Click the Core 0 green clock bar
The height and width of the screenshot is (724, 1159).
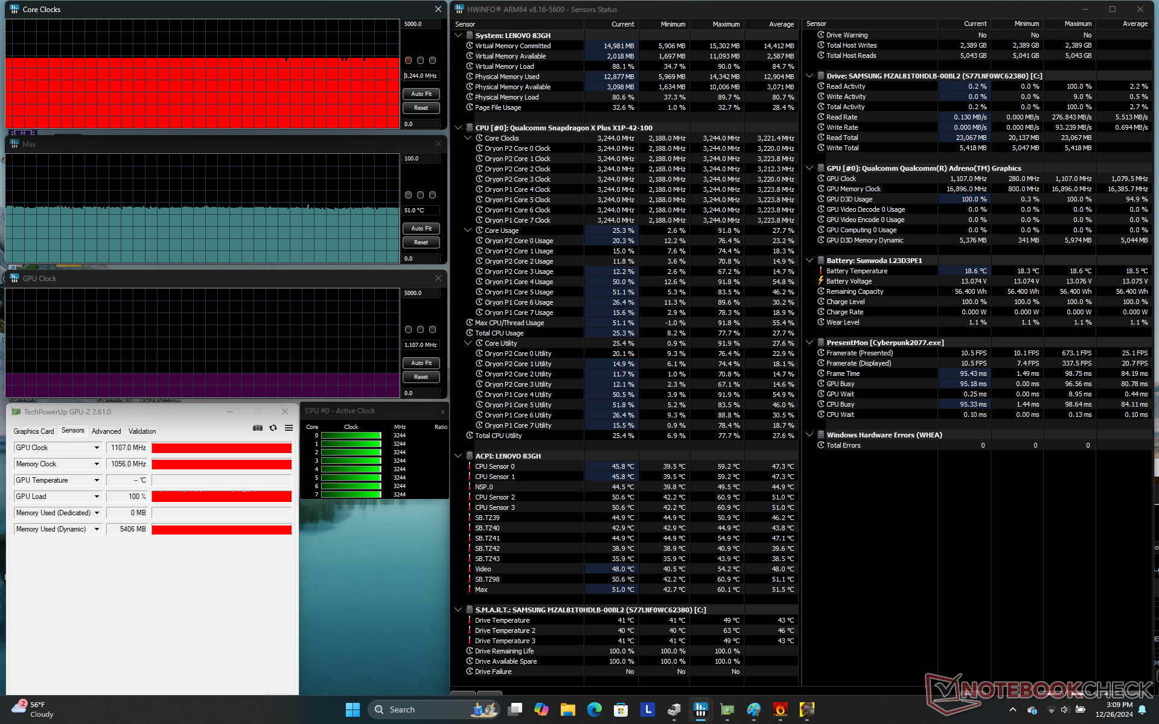(x=351, y=436)
